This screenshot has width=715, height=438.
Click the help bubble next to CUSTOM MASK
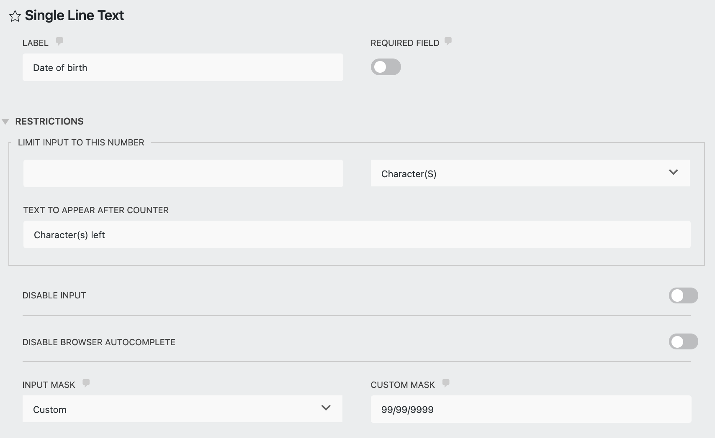point(446,383)
